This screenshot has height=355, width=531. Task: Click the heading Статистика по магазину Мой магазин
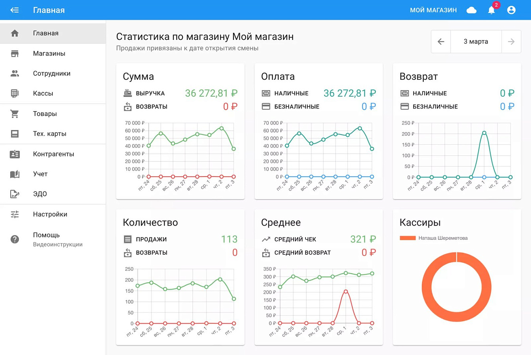click(205, 37)
